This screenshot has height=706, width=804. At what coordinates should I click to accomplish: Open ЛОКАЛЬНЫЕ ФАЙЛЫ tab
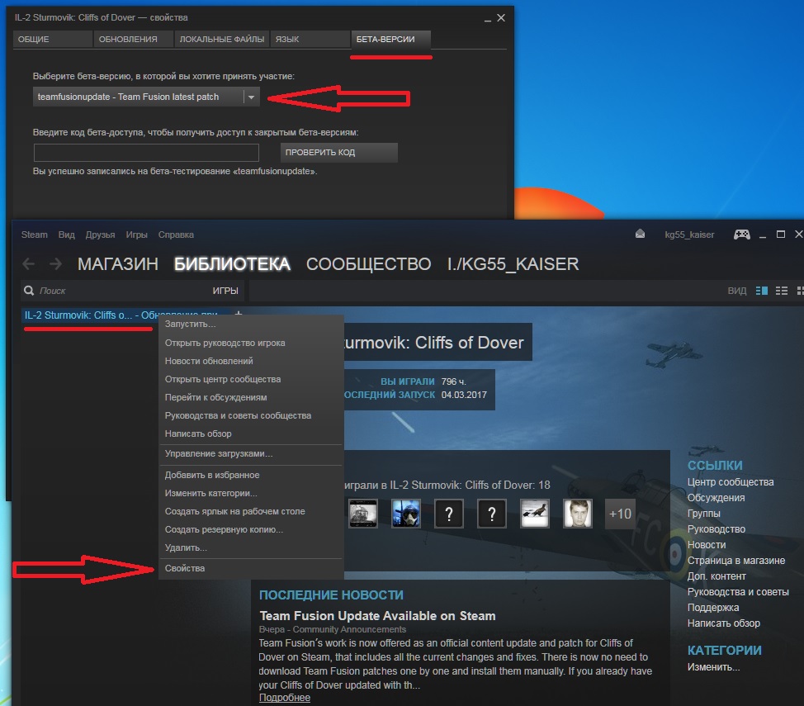click(x=221, y=39)
